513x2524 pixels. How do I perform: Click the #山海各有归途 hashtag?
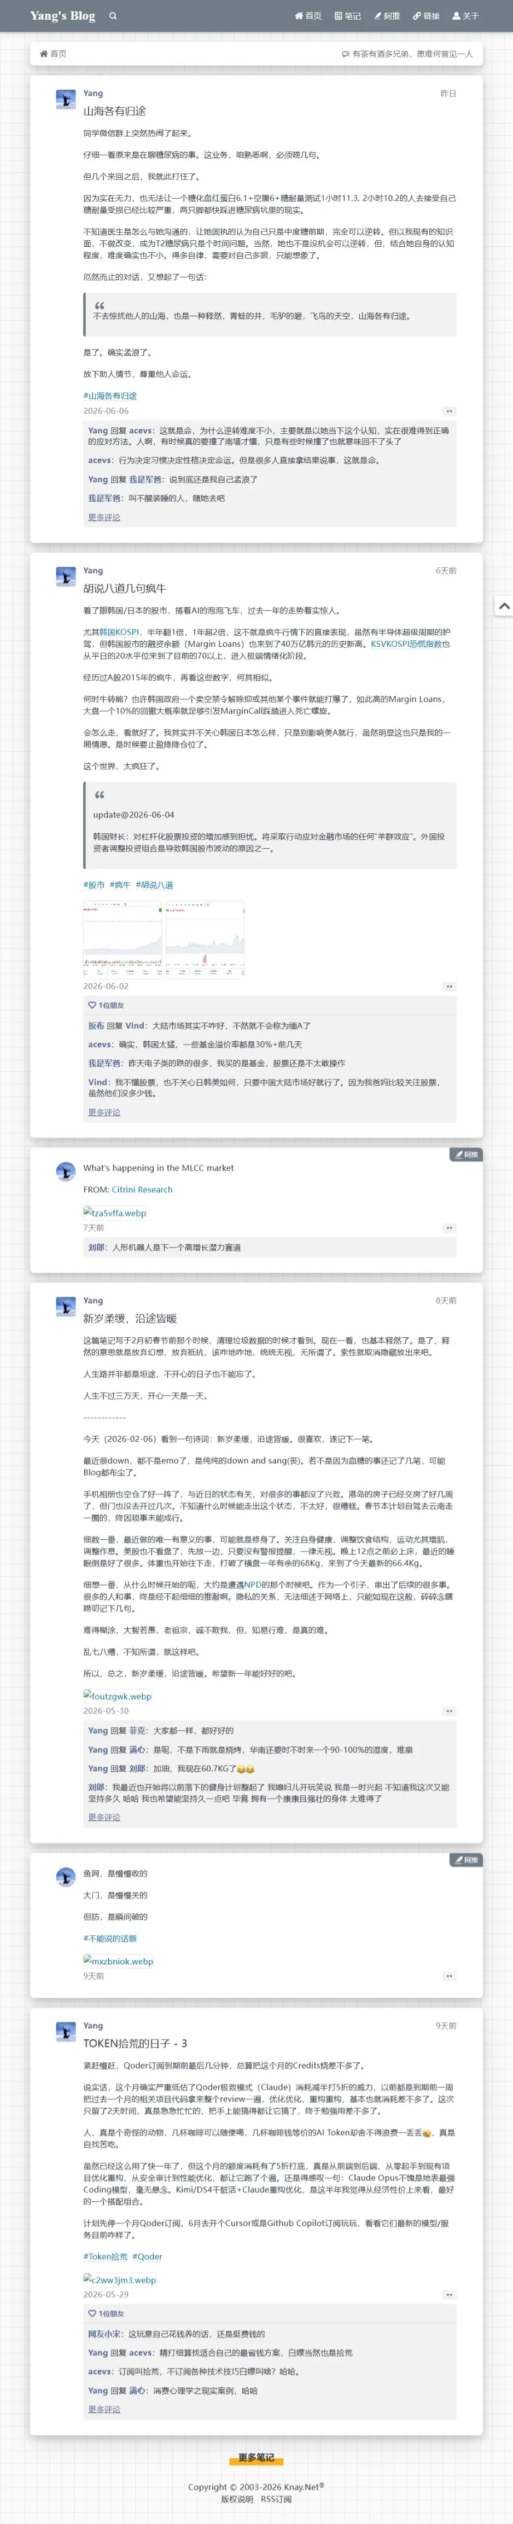pos(109,396)
